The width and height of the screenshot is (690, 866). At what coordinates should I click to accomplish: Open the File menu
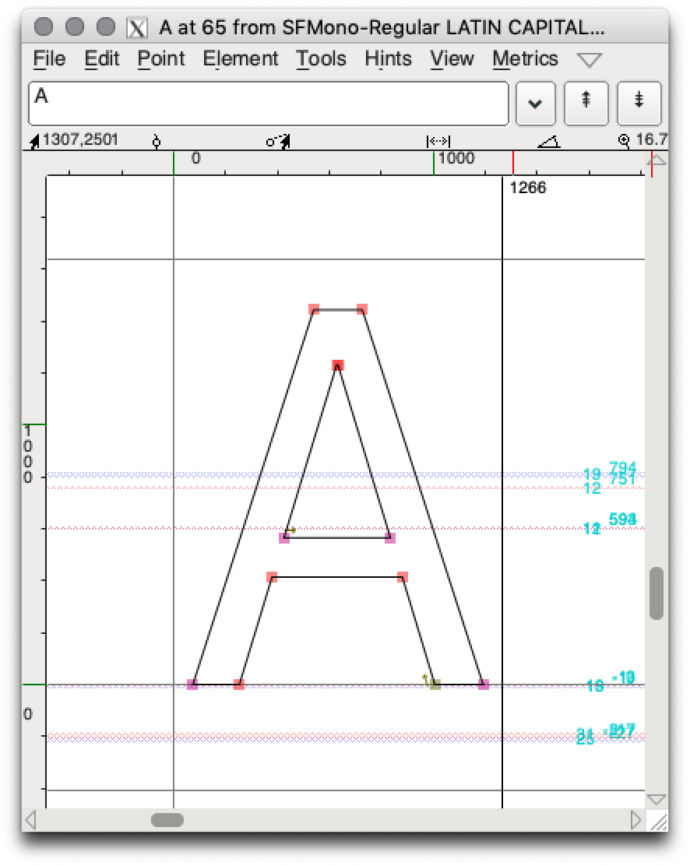pyautogui.click(x=50, y=59)
